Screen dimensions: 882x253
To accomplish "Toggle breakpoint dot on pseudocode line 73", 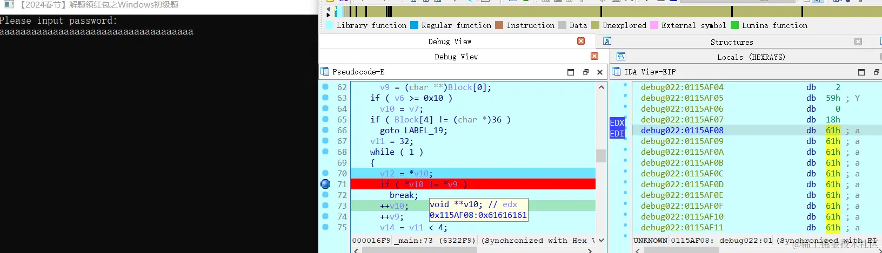I will point(325,206).
